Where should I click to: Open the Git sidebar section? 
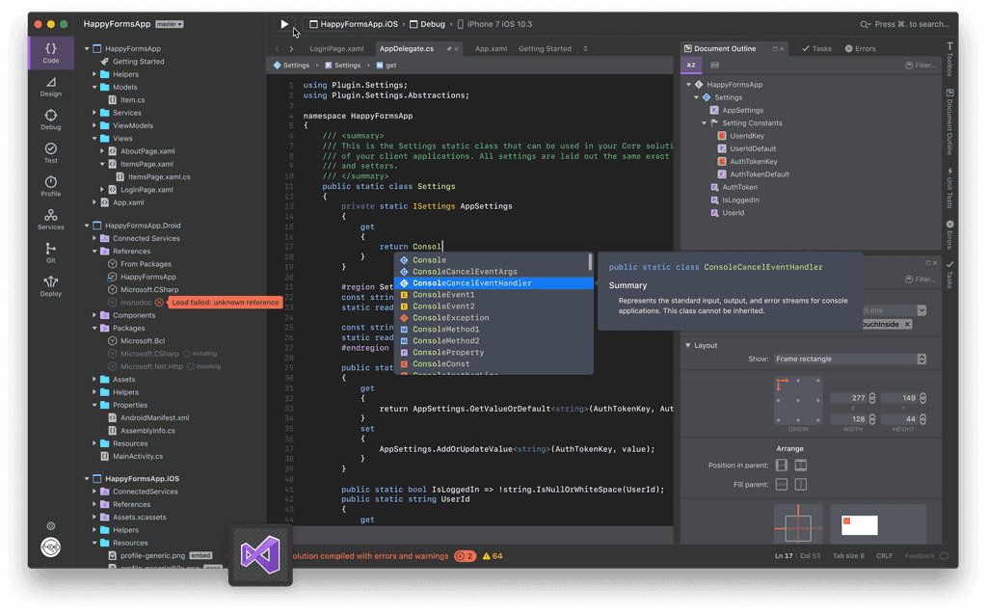(50, 253)
